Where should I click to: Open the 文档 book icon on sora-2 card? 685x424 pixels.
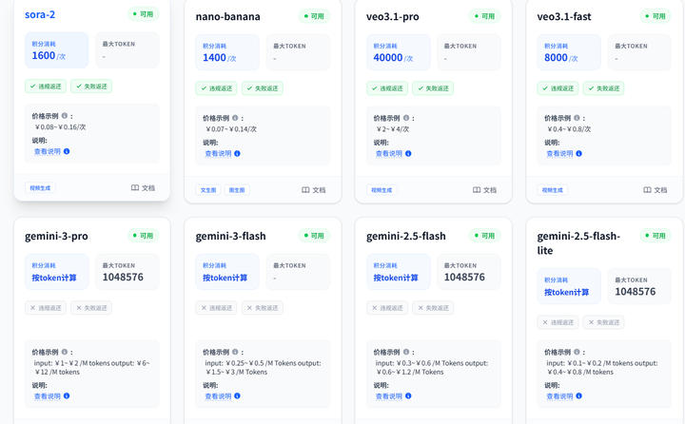(x=135, y=188)
